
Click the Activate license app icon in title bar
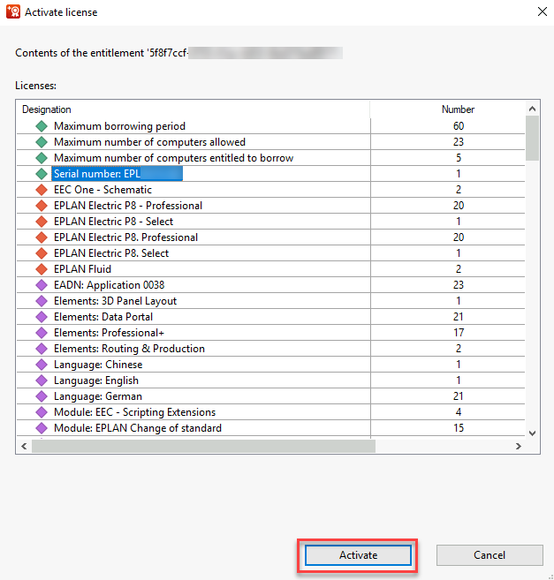(12, 12)
